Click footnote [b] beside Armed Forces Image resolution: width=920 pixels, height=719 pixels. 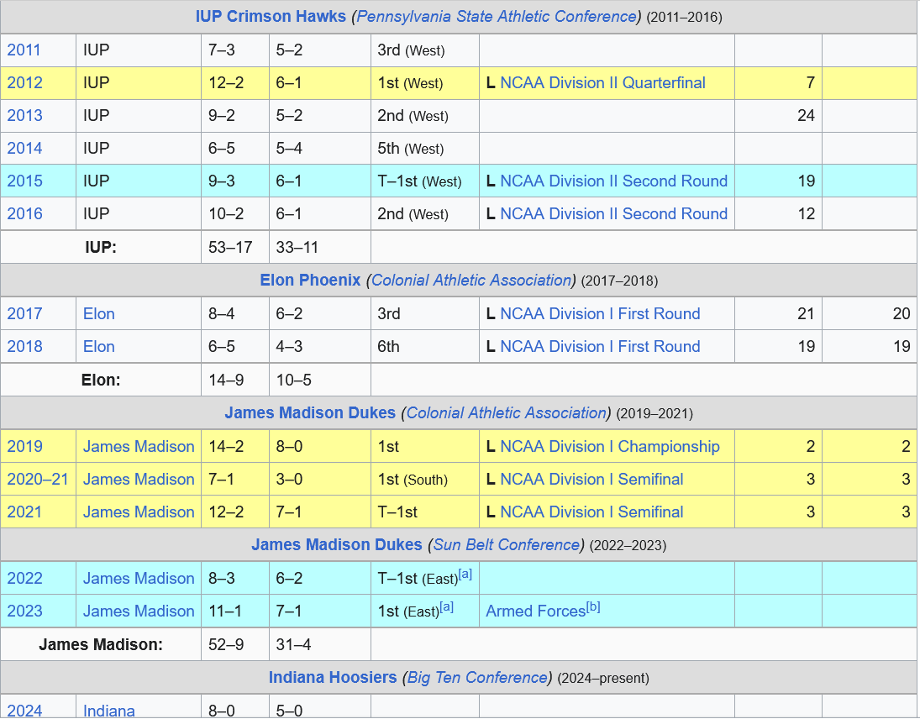(x=593, y=608)
